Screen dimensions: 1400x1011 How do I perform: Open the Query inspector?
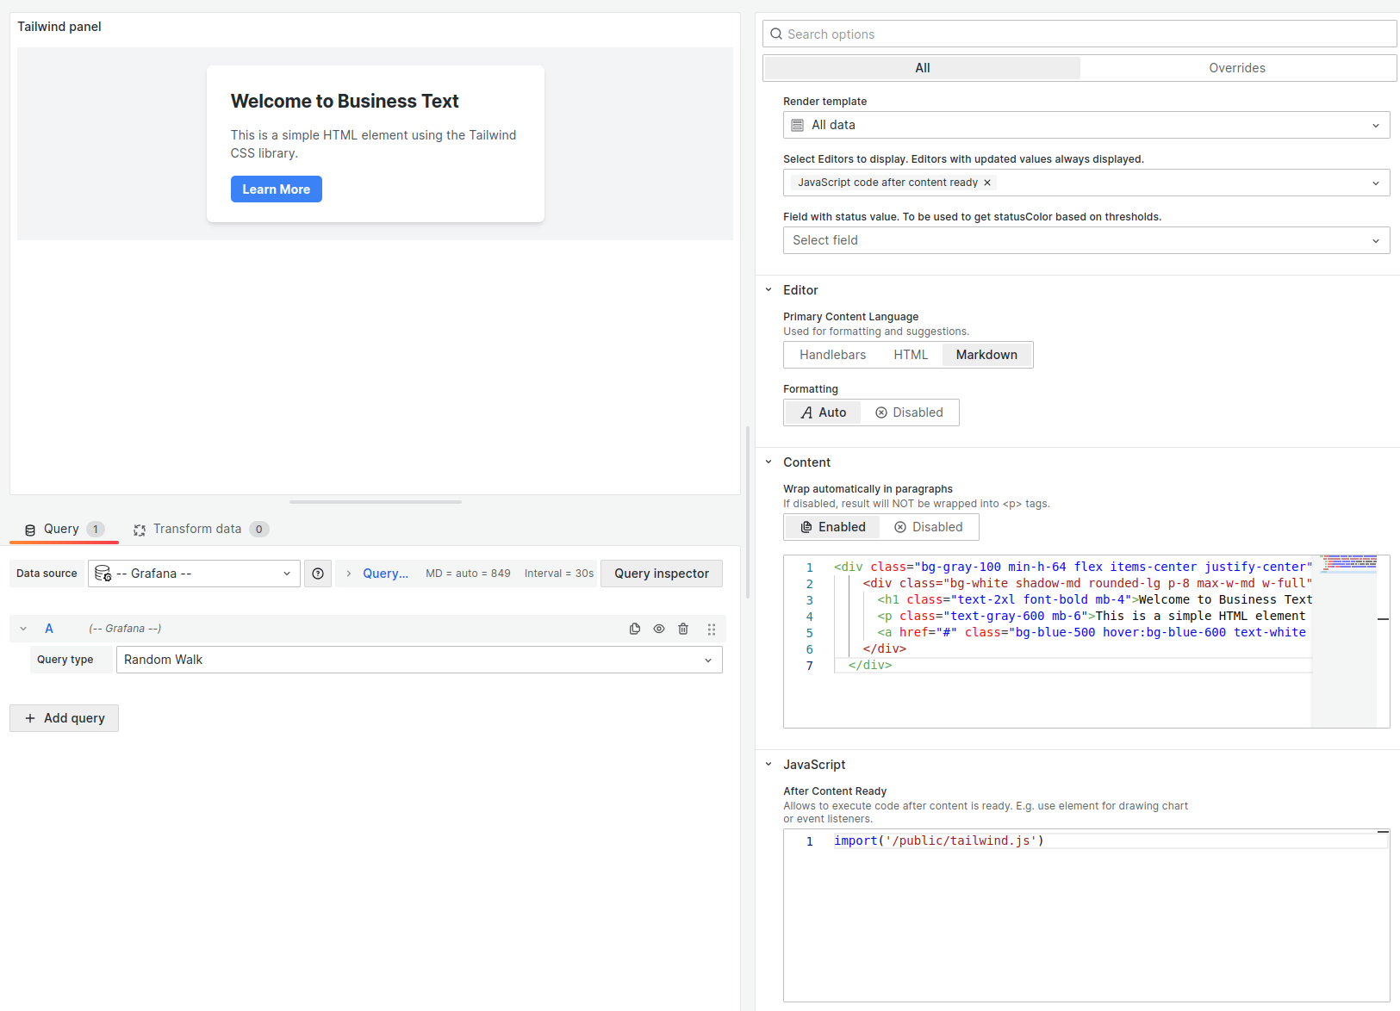(x=661, y=573)
